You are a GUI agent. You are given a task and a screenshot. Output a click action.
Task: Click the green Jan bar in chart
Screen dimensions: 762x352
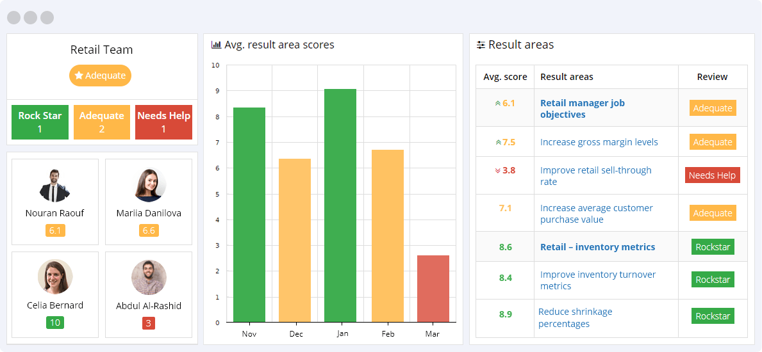340,205
